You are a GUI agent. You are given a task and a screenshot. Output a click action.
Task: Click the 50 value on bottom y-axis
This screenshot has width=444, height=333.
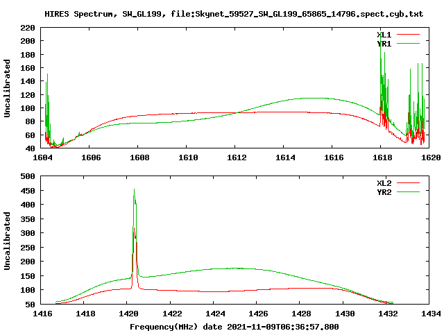(30, 305)
